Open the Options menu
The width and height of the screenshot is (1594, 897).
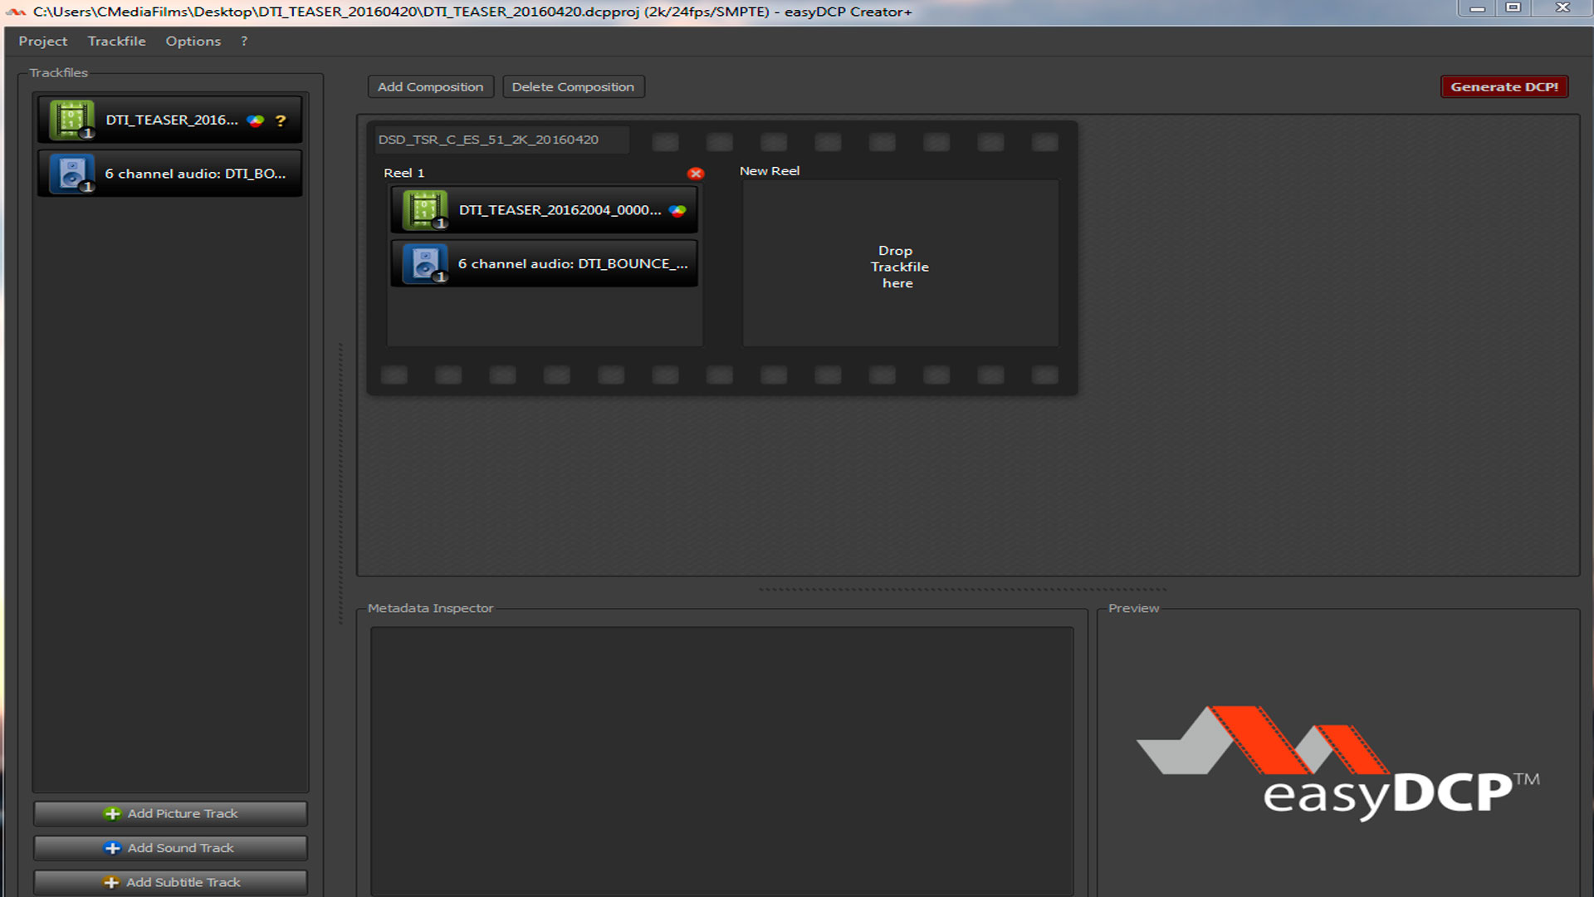pos(193,42)
